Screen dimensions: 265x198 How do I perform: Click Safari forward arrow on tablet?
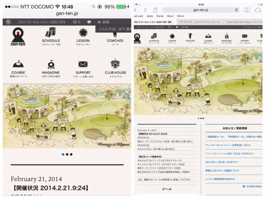[145, 10]
